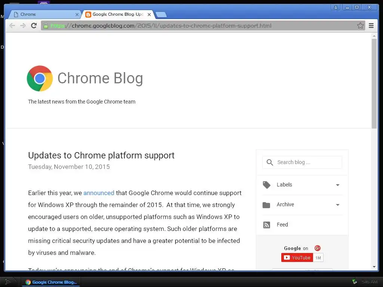This screenshot has width=383, height=287.
Task: Click the system tray network icon
Action: tap(354, 282)
